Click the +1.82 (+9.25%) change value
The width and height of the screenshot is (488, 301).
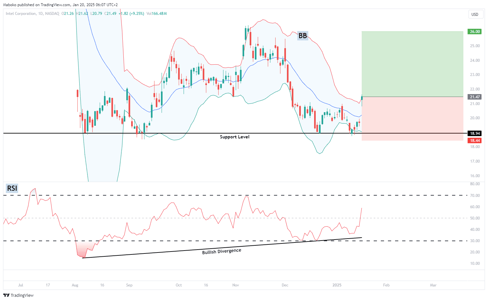132,14
